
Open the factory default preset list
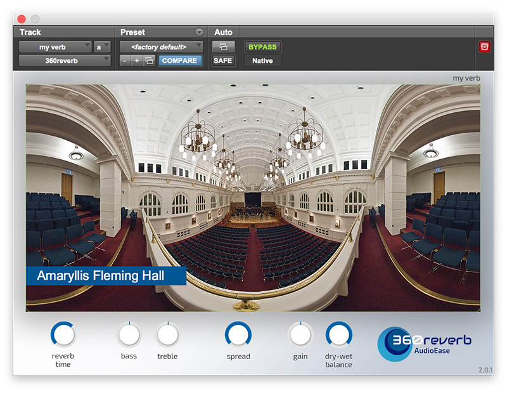point(161,47)
